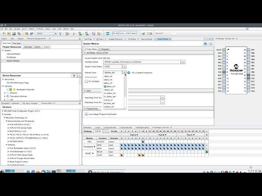Collapse the WDT section

(85, 91)
